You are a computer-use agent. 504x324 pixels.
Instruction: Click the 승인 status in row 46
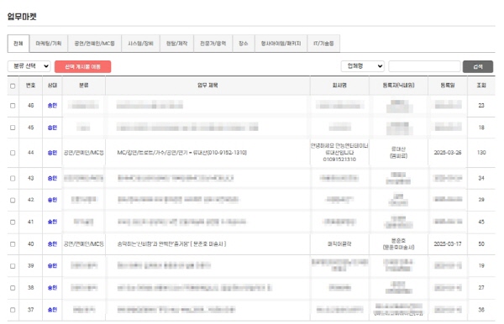pyautogui.click(x=52, y=105)
